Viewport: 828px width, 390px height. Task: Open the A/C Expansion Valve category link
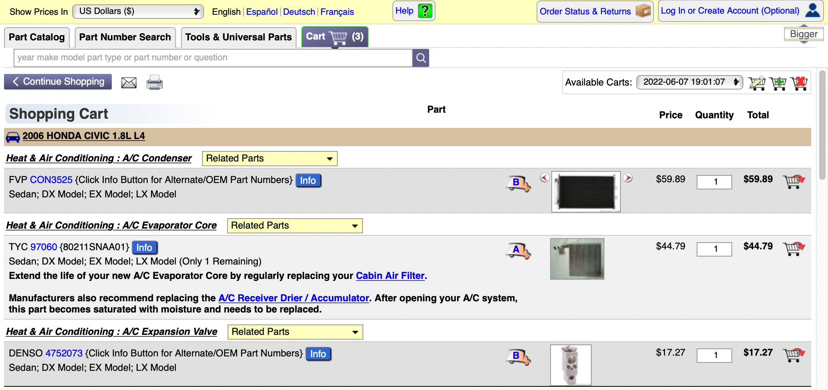coord(112,332)
